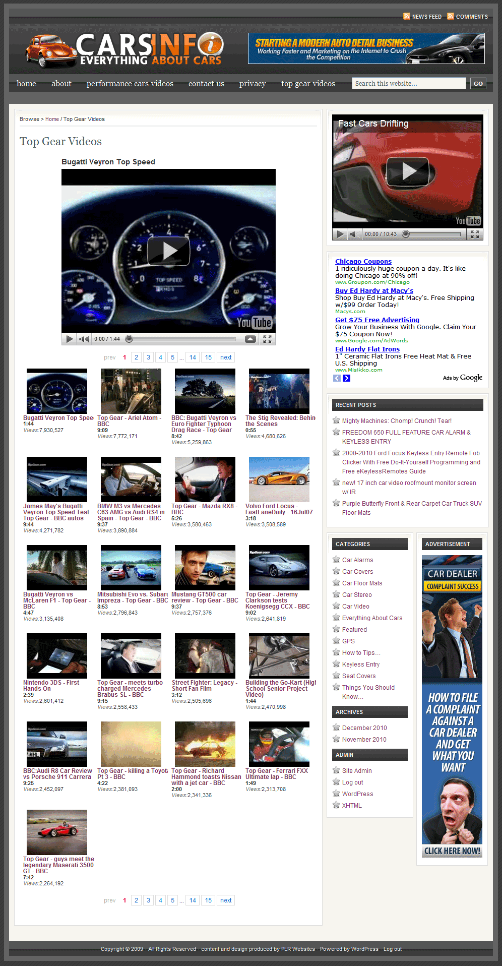Open the Top Gear Ferrari FXX thumbnail
This screenshot has height=966, width=502.
(x=279, y=744)
